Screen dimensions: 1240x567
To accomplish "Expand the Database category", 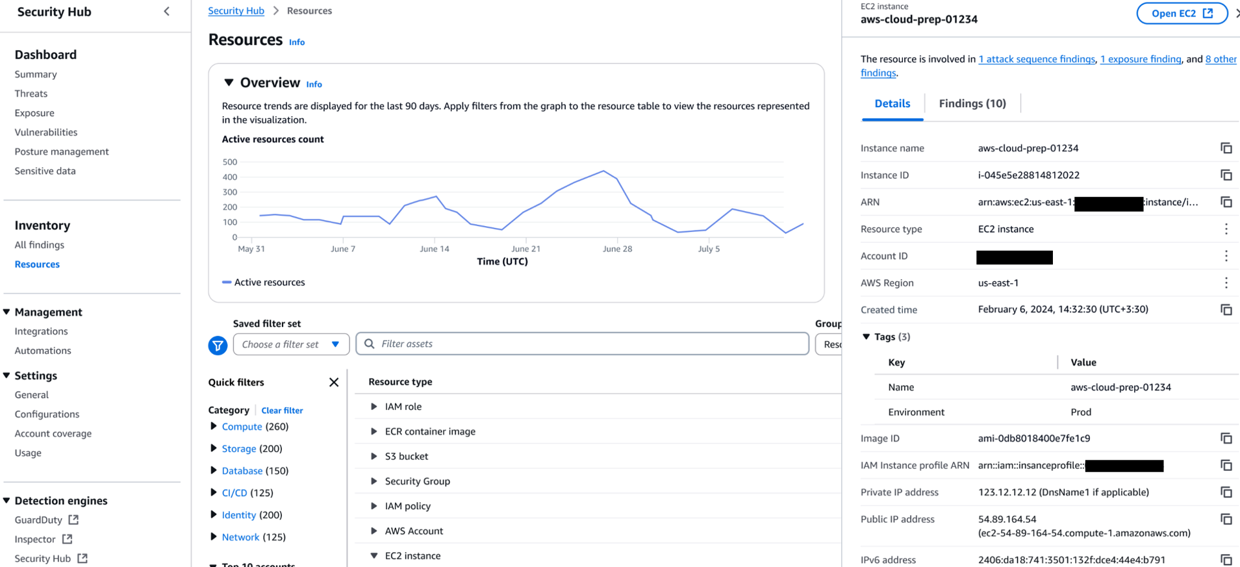I will click(x=213, y=470).
